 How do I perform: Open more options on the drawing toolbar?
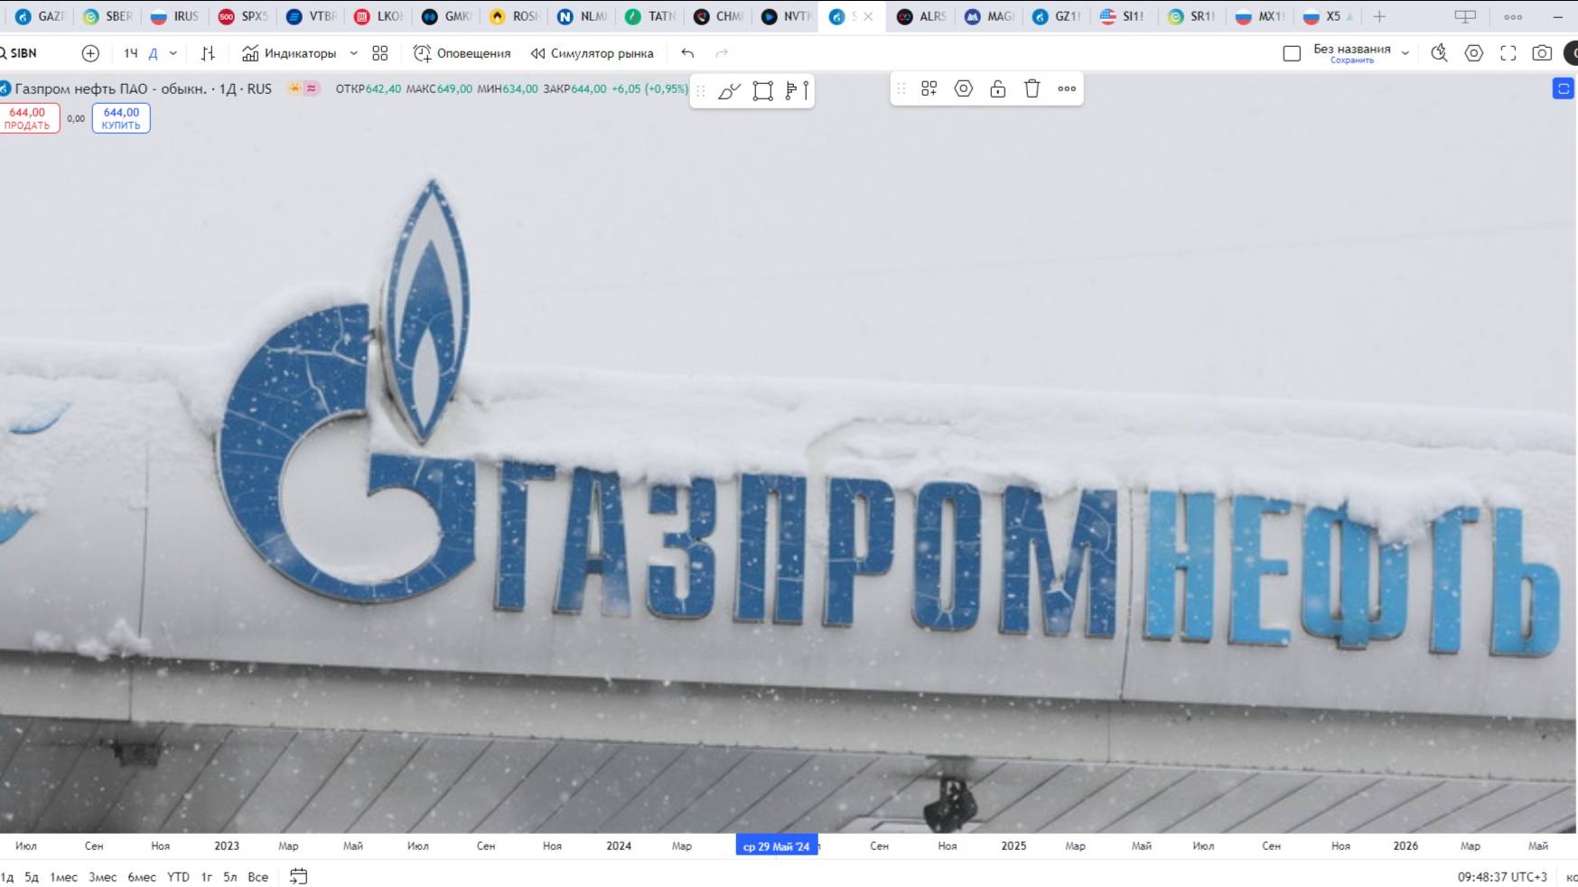(1067, 89)
